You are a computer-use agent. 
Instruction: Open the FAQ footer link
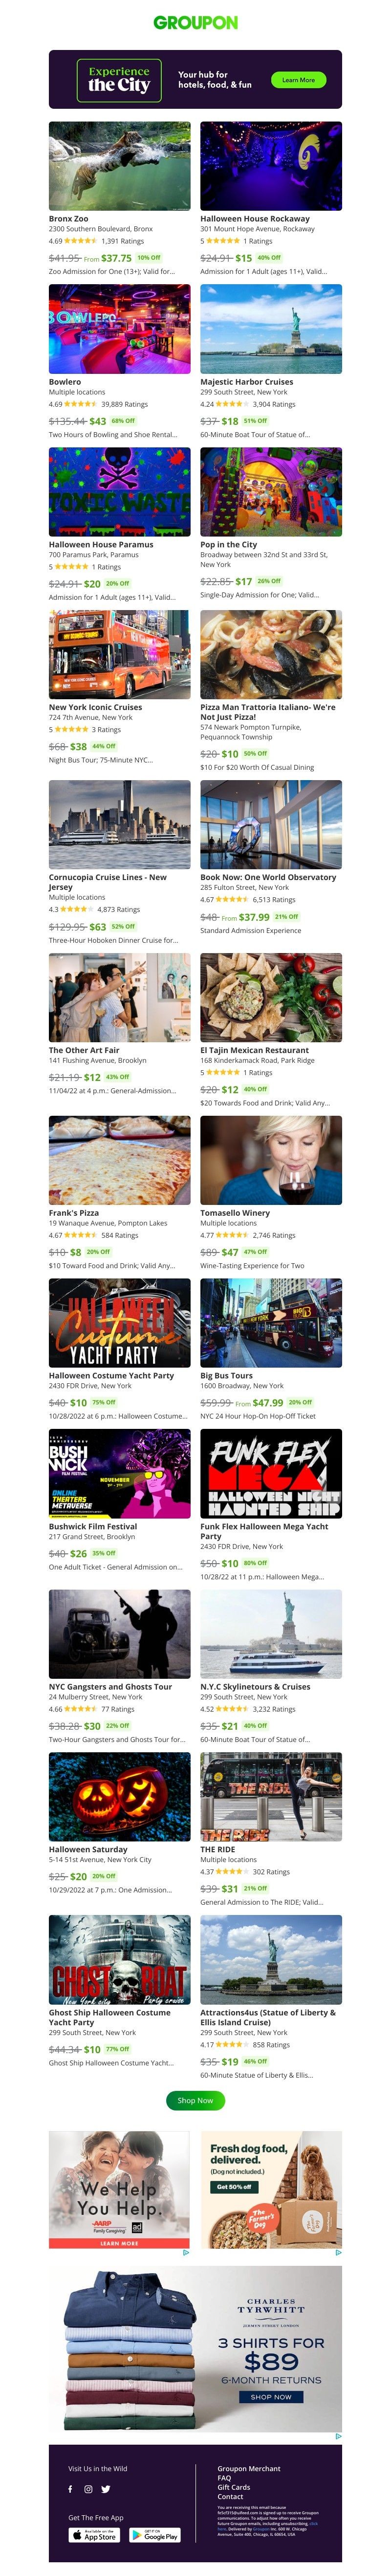[224, 2477]
